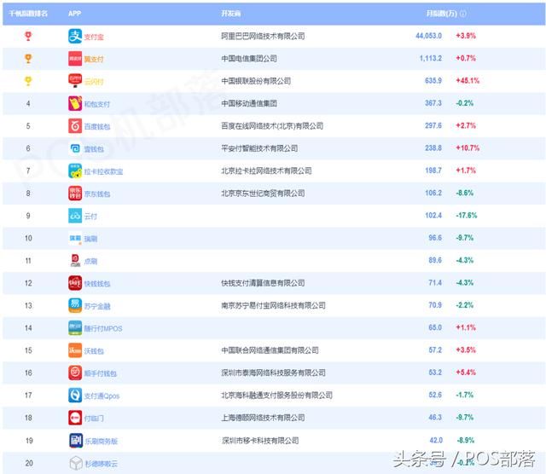Screen dimensions: 546x474
Task: Click the 杉德哆啦云 cube icon
Action: click(76, 463)
